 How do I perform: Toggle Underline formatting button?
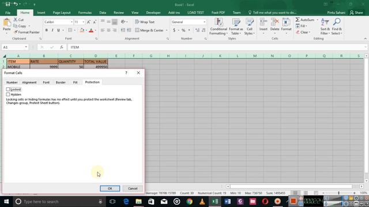58,30
